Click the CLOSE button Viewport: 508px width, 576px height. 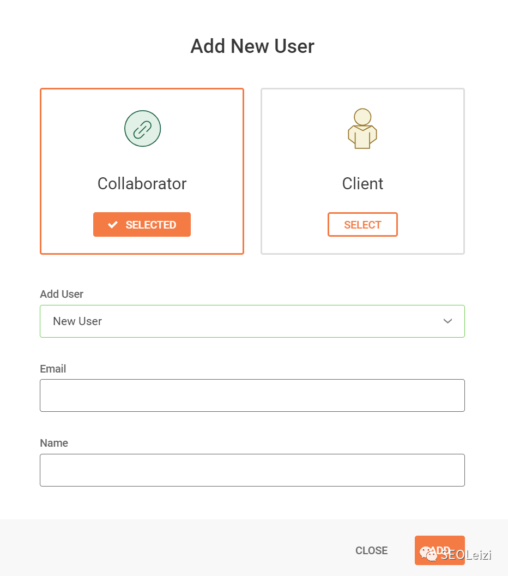click(x=371, y=550)
